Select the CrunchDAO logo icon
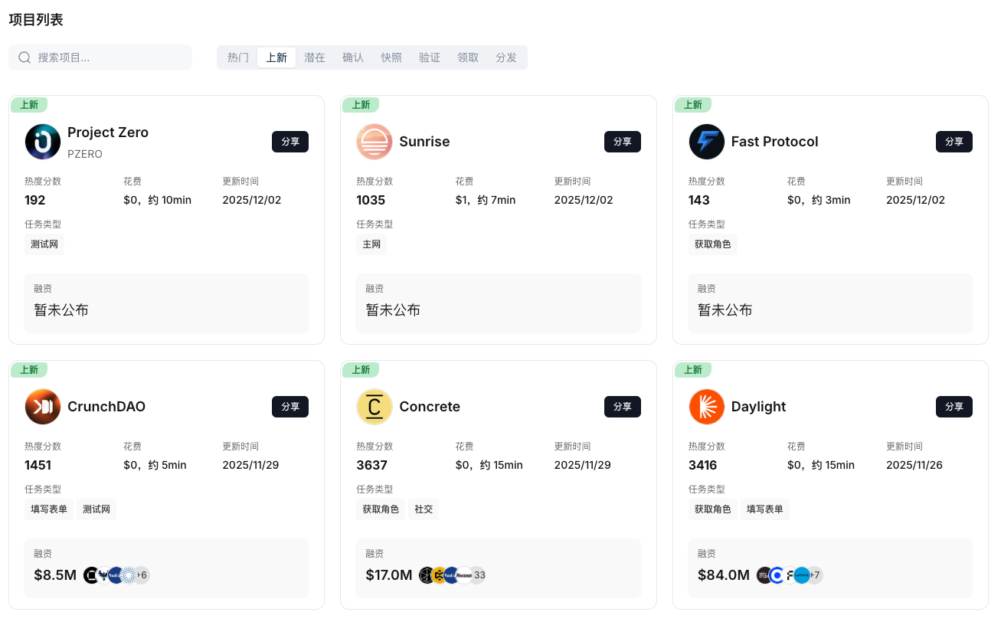The height and width of the screenshot is (622, 1001). [x=42, y=407]
